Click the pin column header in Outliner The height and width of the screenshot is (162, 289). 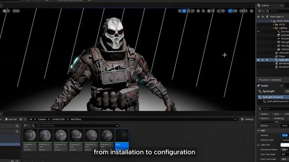(x=267, y=17)
